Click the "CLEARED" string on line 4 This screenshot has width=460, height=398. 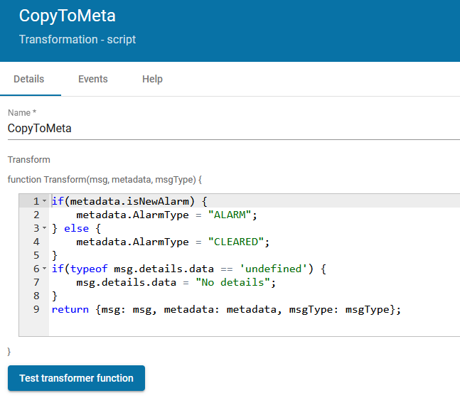coord(236,242)
